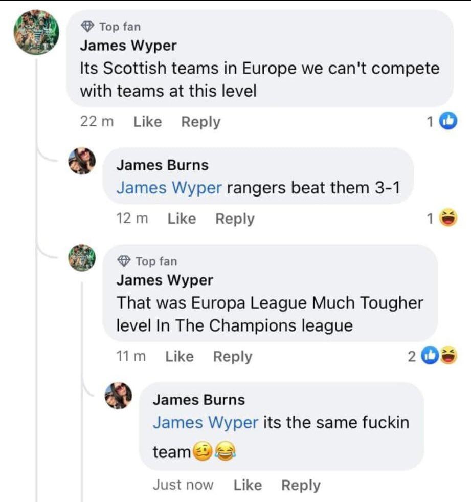Like the 'That was Europa League' comment

click(x=180, y=356)
